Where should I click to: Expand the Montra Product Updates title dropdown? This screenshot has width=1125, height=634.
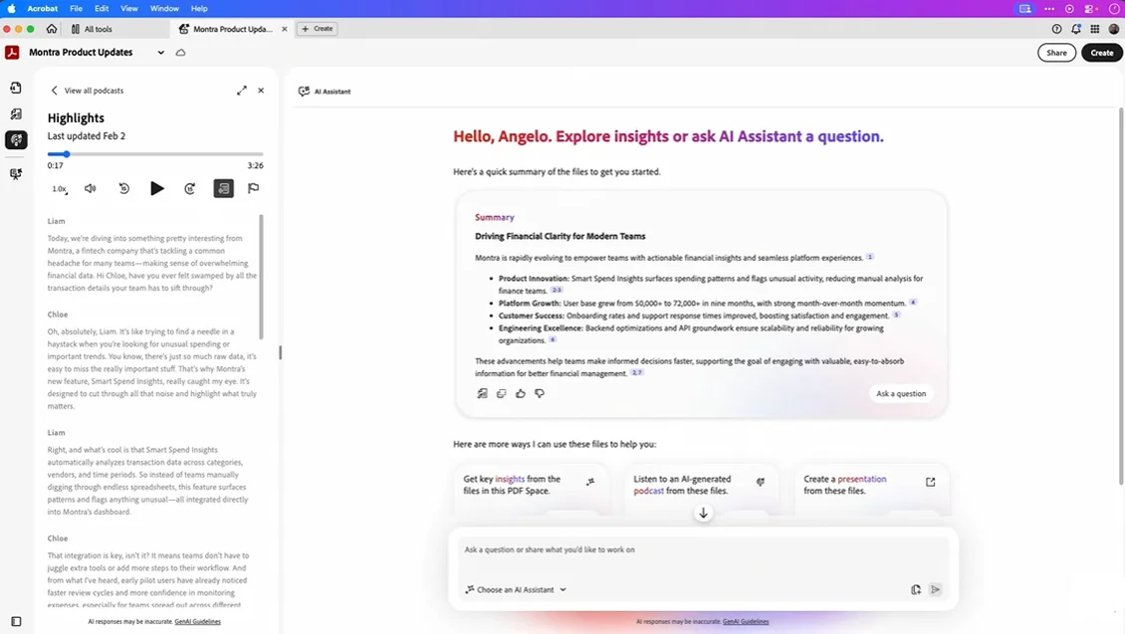tap(160, 53)
